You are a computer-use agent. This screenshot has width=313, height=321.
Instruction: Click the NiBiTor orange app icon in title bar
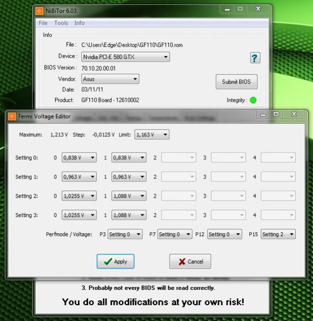click(39, 11)
